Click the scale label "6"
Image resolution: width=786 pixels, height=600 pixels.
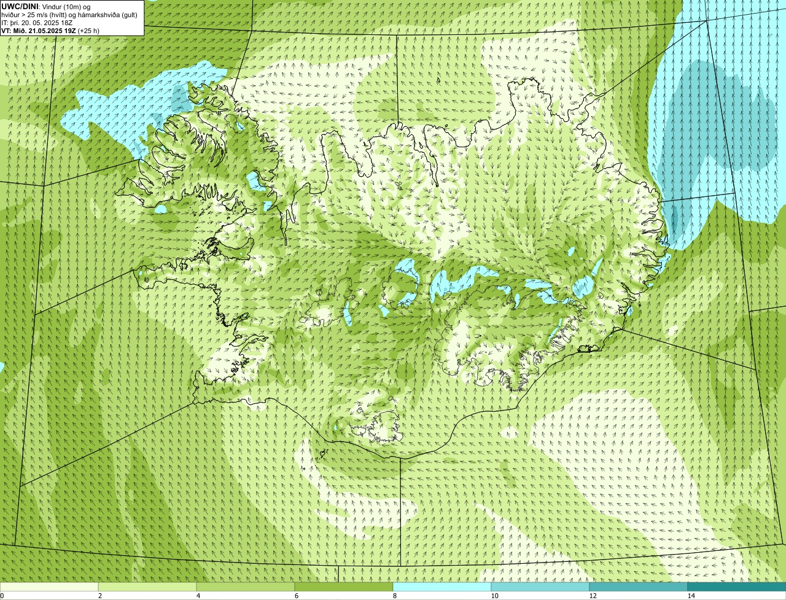(296, 596)
